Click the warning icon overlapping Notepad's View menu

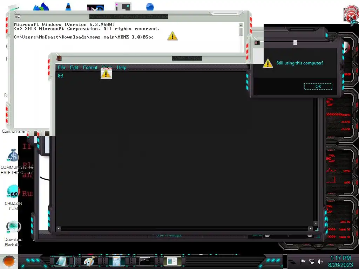pyautogui.click(x=106, y=74)
